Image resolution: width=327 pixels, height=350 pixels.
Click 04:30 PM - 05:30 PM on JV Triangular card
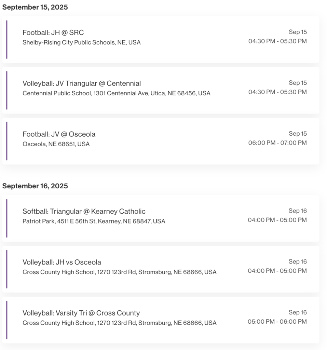(277, 92)
